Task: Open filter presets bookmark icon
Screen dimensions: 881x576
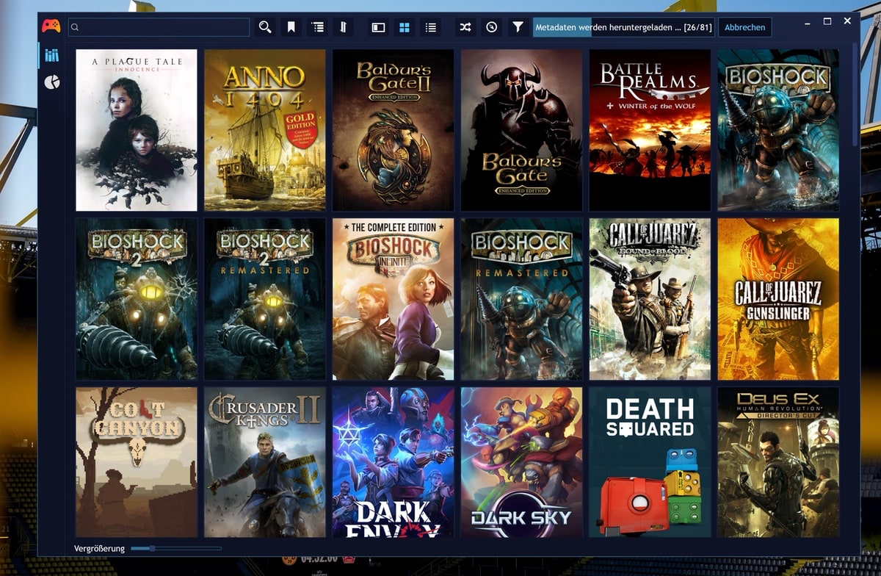Action: coord(291,27)
